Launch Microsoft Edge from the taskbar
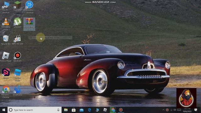The width and height of the screenshot is (201, 113). pyautogui.click(x=89, y=110)
